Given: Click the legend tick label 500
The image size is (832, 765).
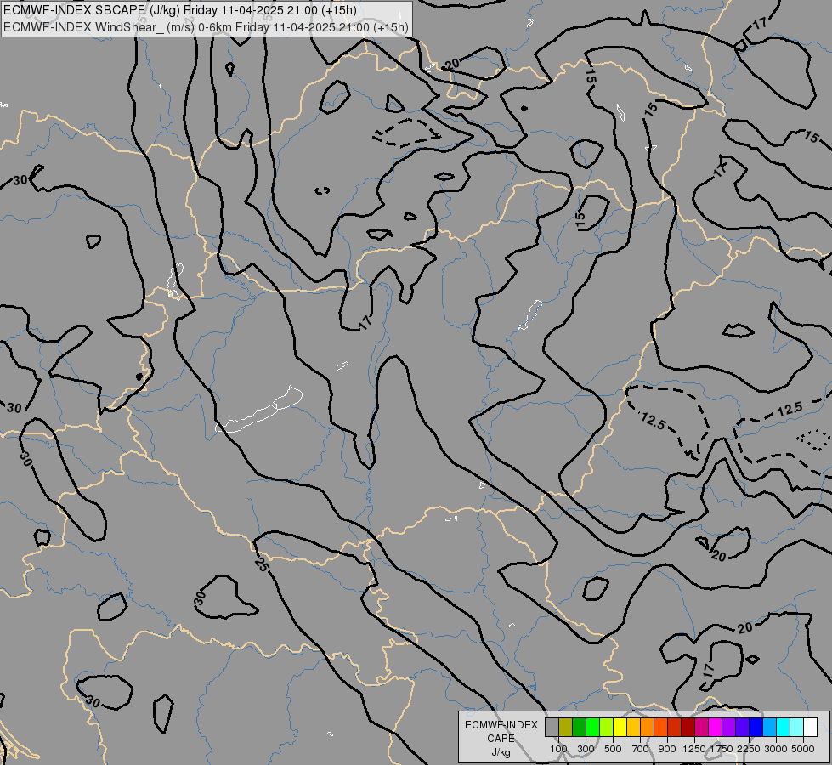Looking at the screenshot, I should pyautogui.click(x=613, y=749).
